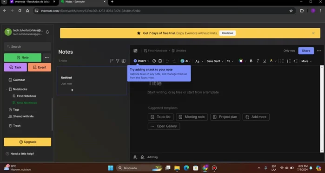
Task: Sort the notes list
Action: [112, 61]
